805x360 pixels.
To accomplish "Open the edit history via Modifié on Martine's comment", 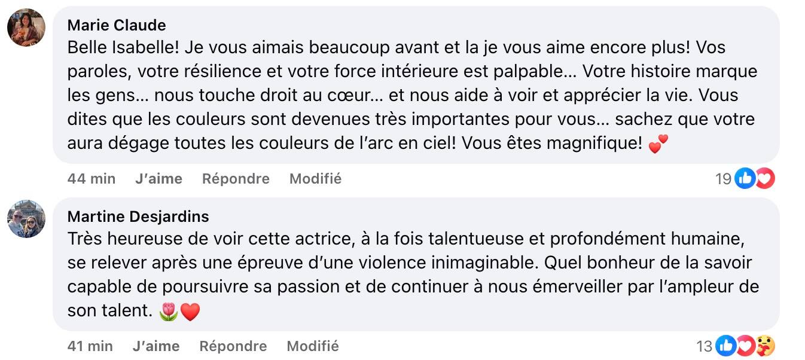I will click(x=312, y=346).
